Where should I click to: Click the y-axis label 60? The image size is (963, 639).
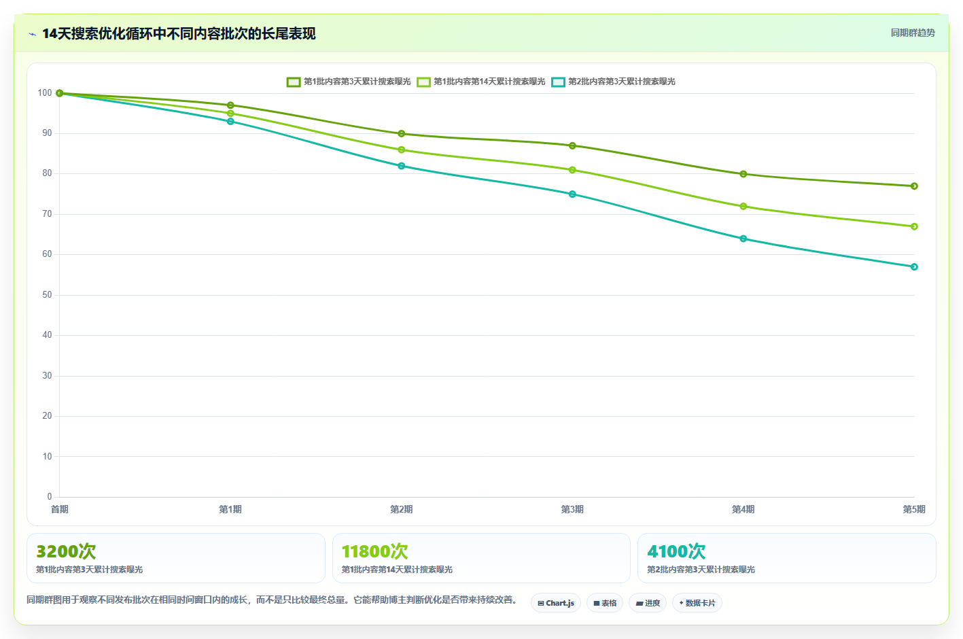point(47,254)
